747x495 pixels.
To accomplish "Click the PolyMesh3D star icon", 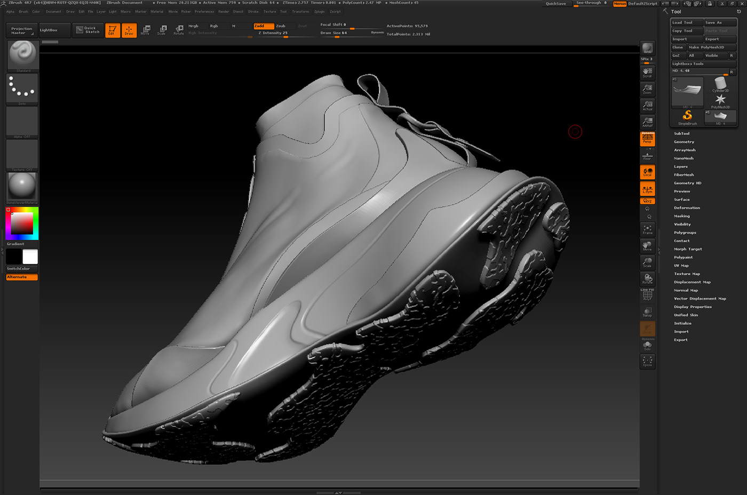I will [720, 98].
